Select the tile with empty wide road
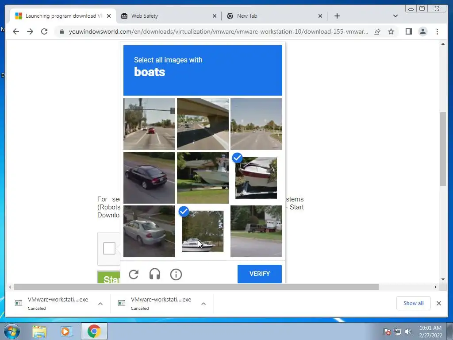Image resolution: width=453 pixels, height=340 pixels. pyautogui.click(x=256, y=124)
